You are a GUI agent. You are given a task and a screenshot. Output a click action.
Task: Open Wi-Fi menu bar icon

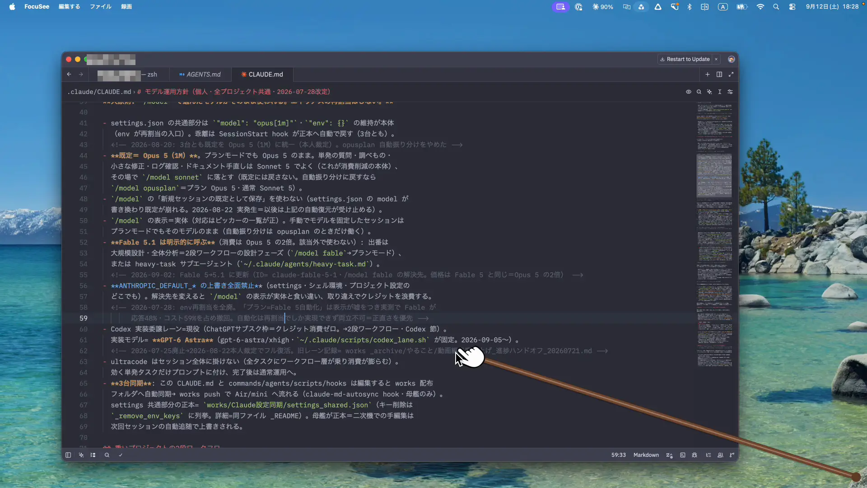pyautogui.click(x=760, y=7)
